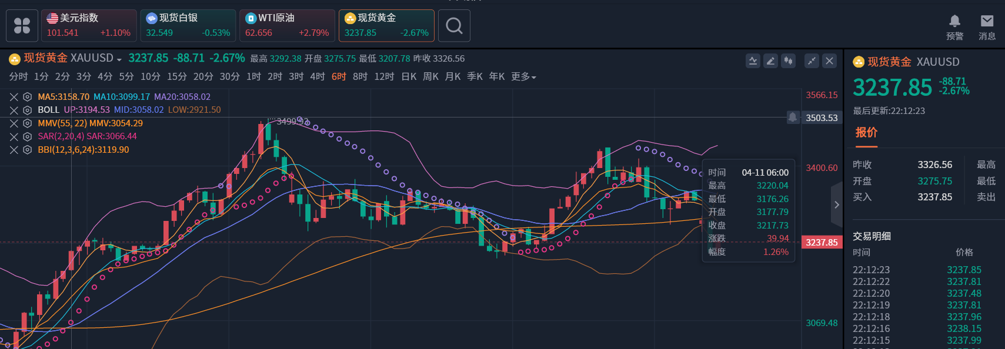Open settings for the MA5 indicator
The image size is (1005, 349).
coord(27,97)
